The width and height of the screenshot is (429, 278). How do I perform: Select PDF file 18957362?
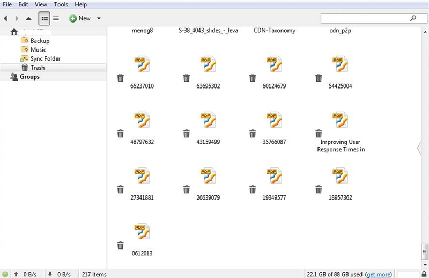pyautogui.click(x=341, y=184)
